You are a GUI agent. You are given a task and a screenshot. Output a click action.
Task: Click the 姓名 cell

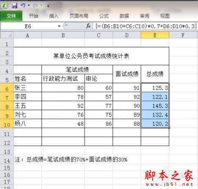click(x=28, y=78)
